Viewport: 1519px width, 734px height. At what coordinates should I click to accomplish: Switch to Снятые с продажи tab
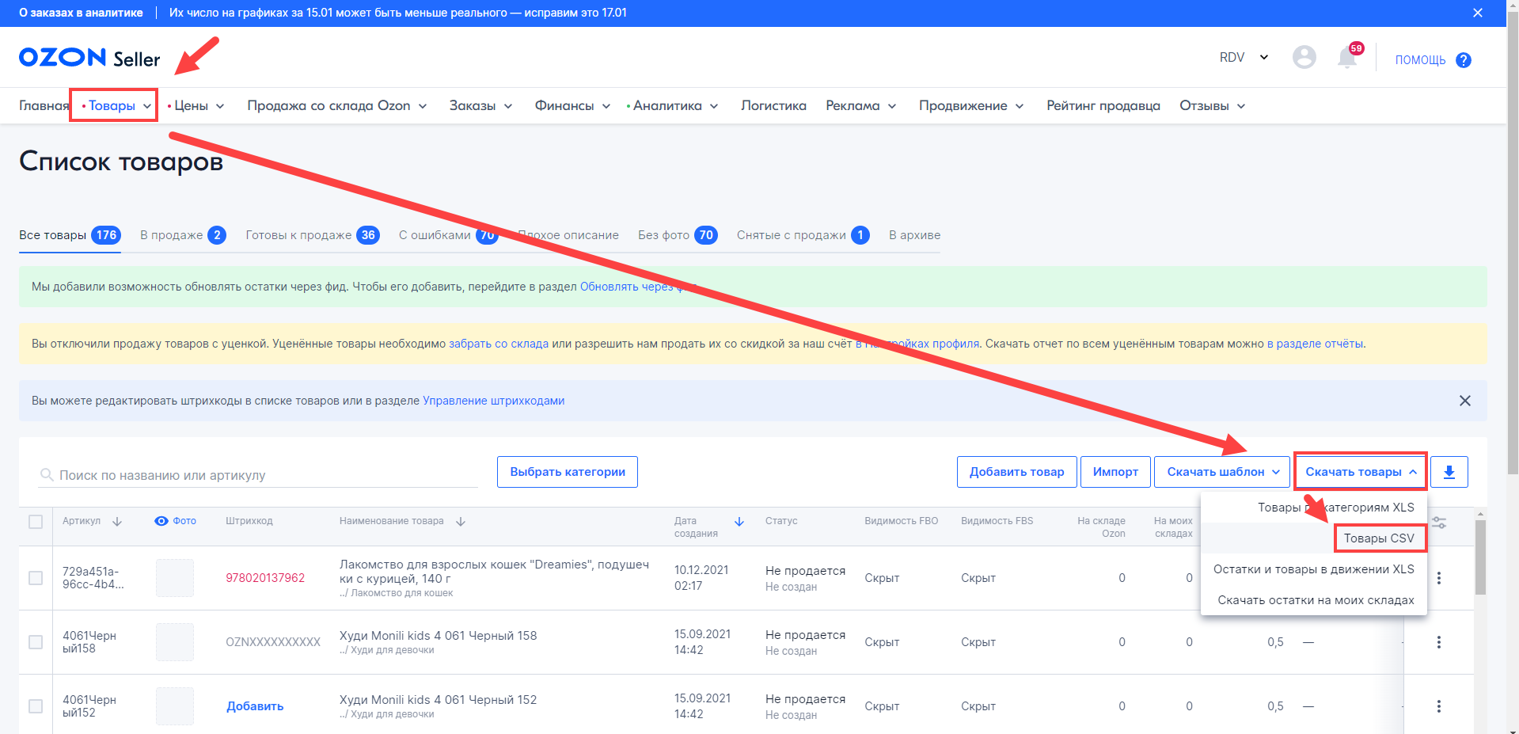[803, 235]
